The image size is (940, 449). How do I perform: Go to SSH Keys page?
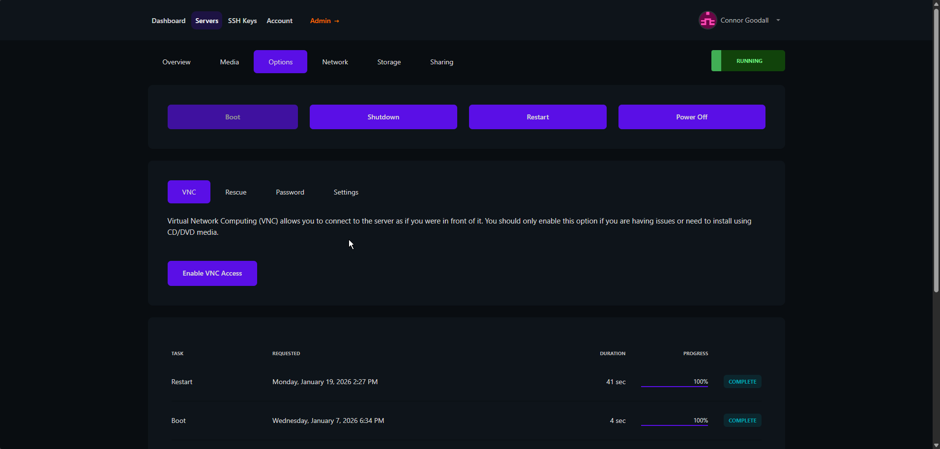click(242, 21)
